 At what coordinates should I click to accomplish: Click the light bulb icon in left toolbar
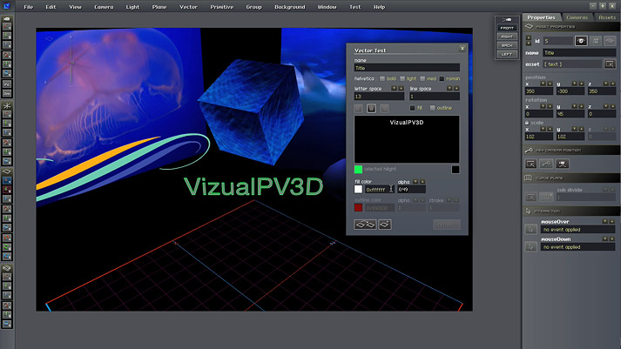pyautogui.click(x=7, y=104)
